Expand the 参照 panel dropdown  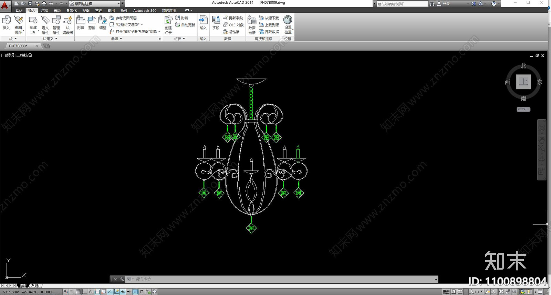point(117,39)
